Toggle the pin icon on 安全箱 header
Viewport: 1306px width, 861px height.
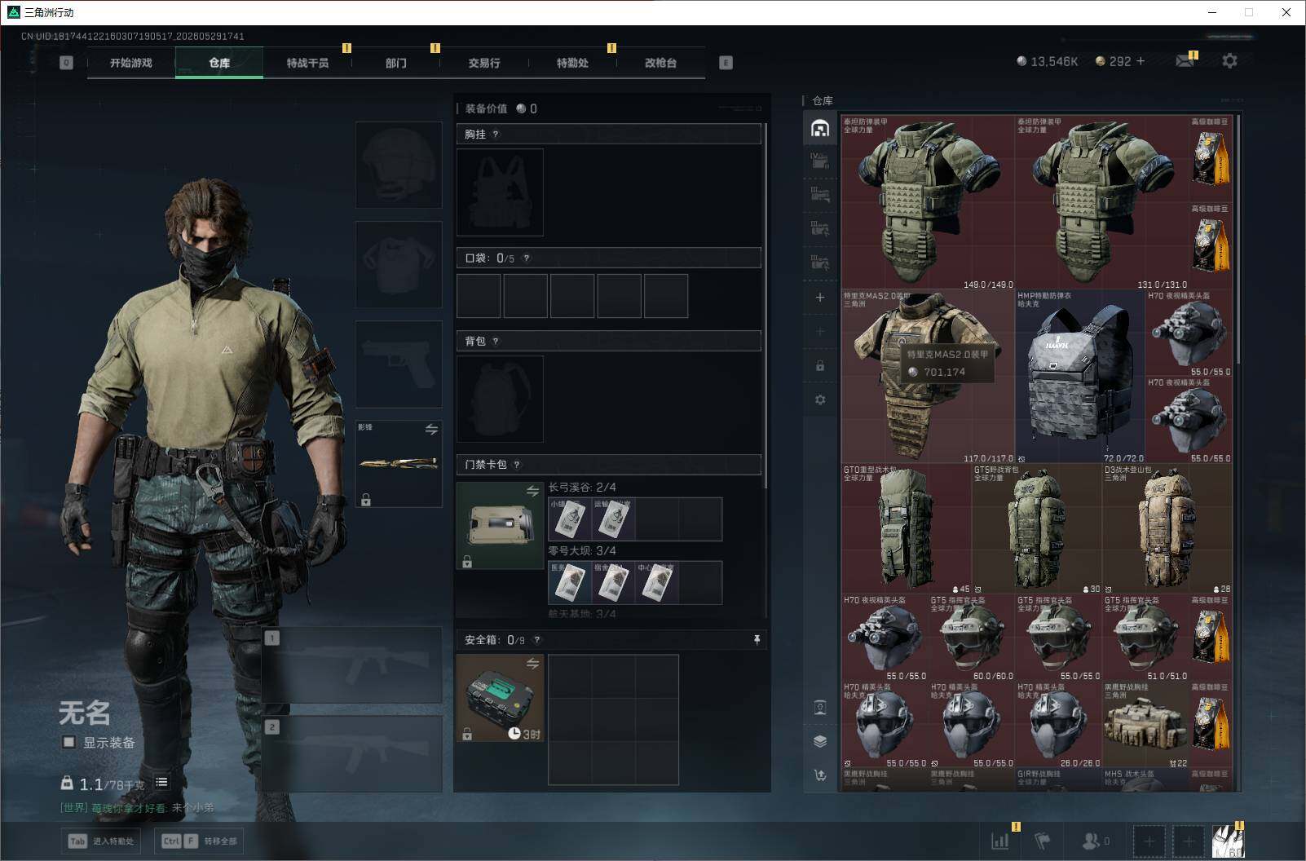click(757, 640)
